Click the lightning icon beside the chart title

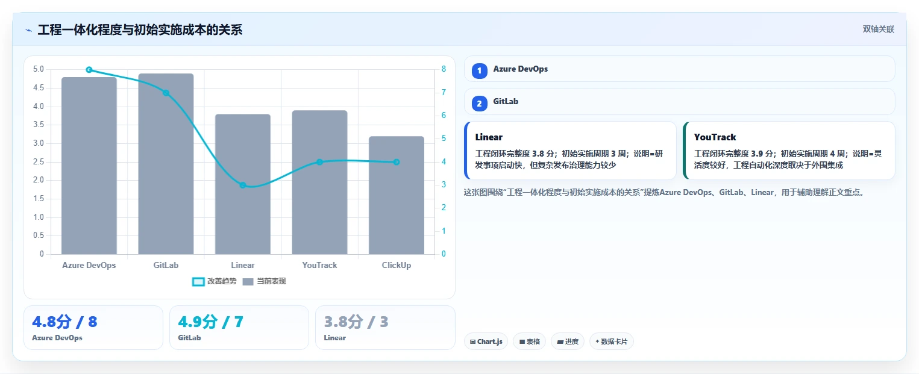tap(29, 30)
